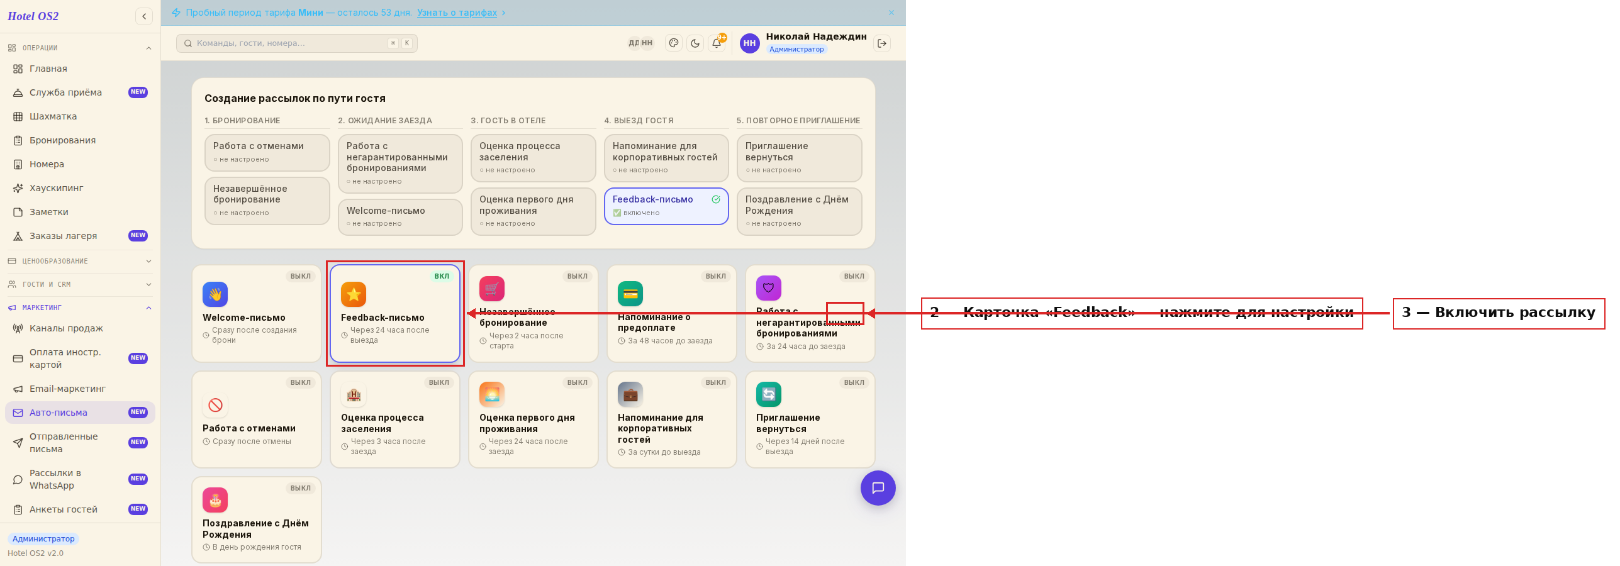
Task: Click Feedback-письмо star icon
Action: point(354,294)
